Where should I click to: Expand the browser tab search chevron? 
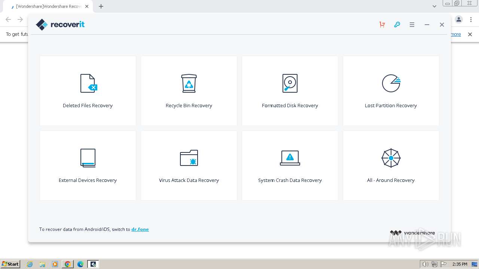[434, 6]
